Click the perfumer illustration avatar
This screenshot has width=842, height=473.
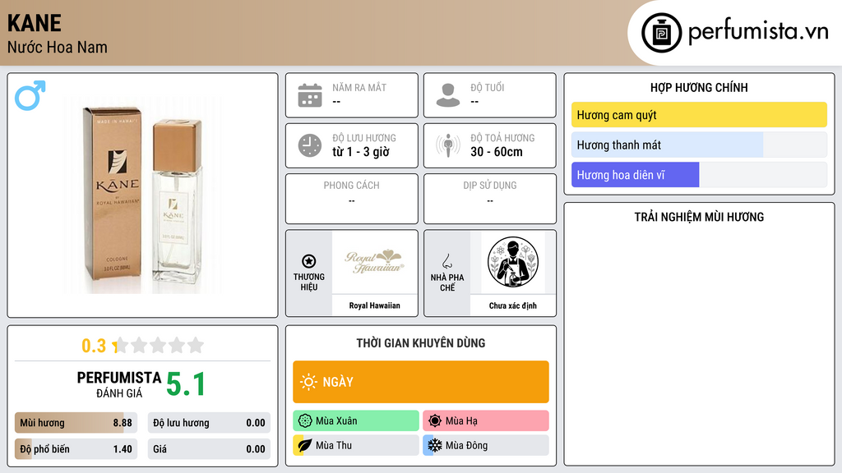pyautogui.click(x=513, y=262)
